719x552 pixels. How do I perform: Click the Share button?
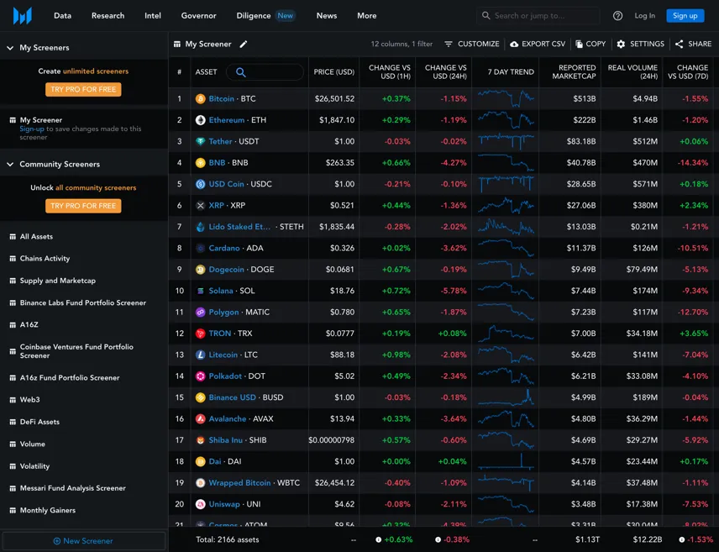pyautogui.click(x=693, y=44)
